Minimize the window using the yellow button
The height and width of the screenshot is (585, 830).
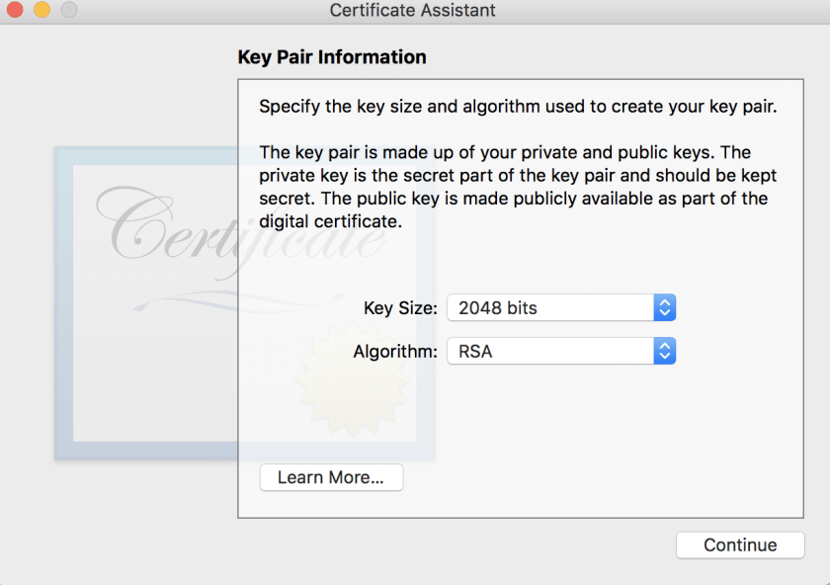click(41, 11)
